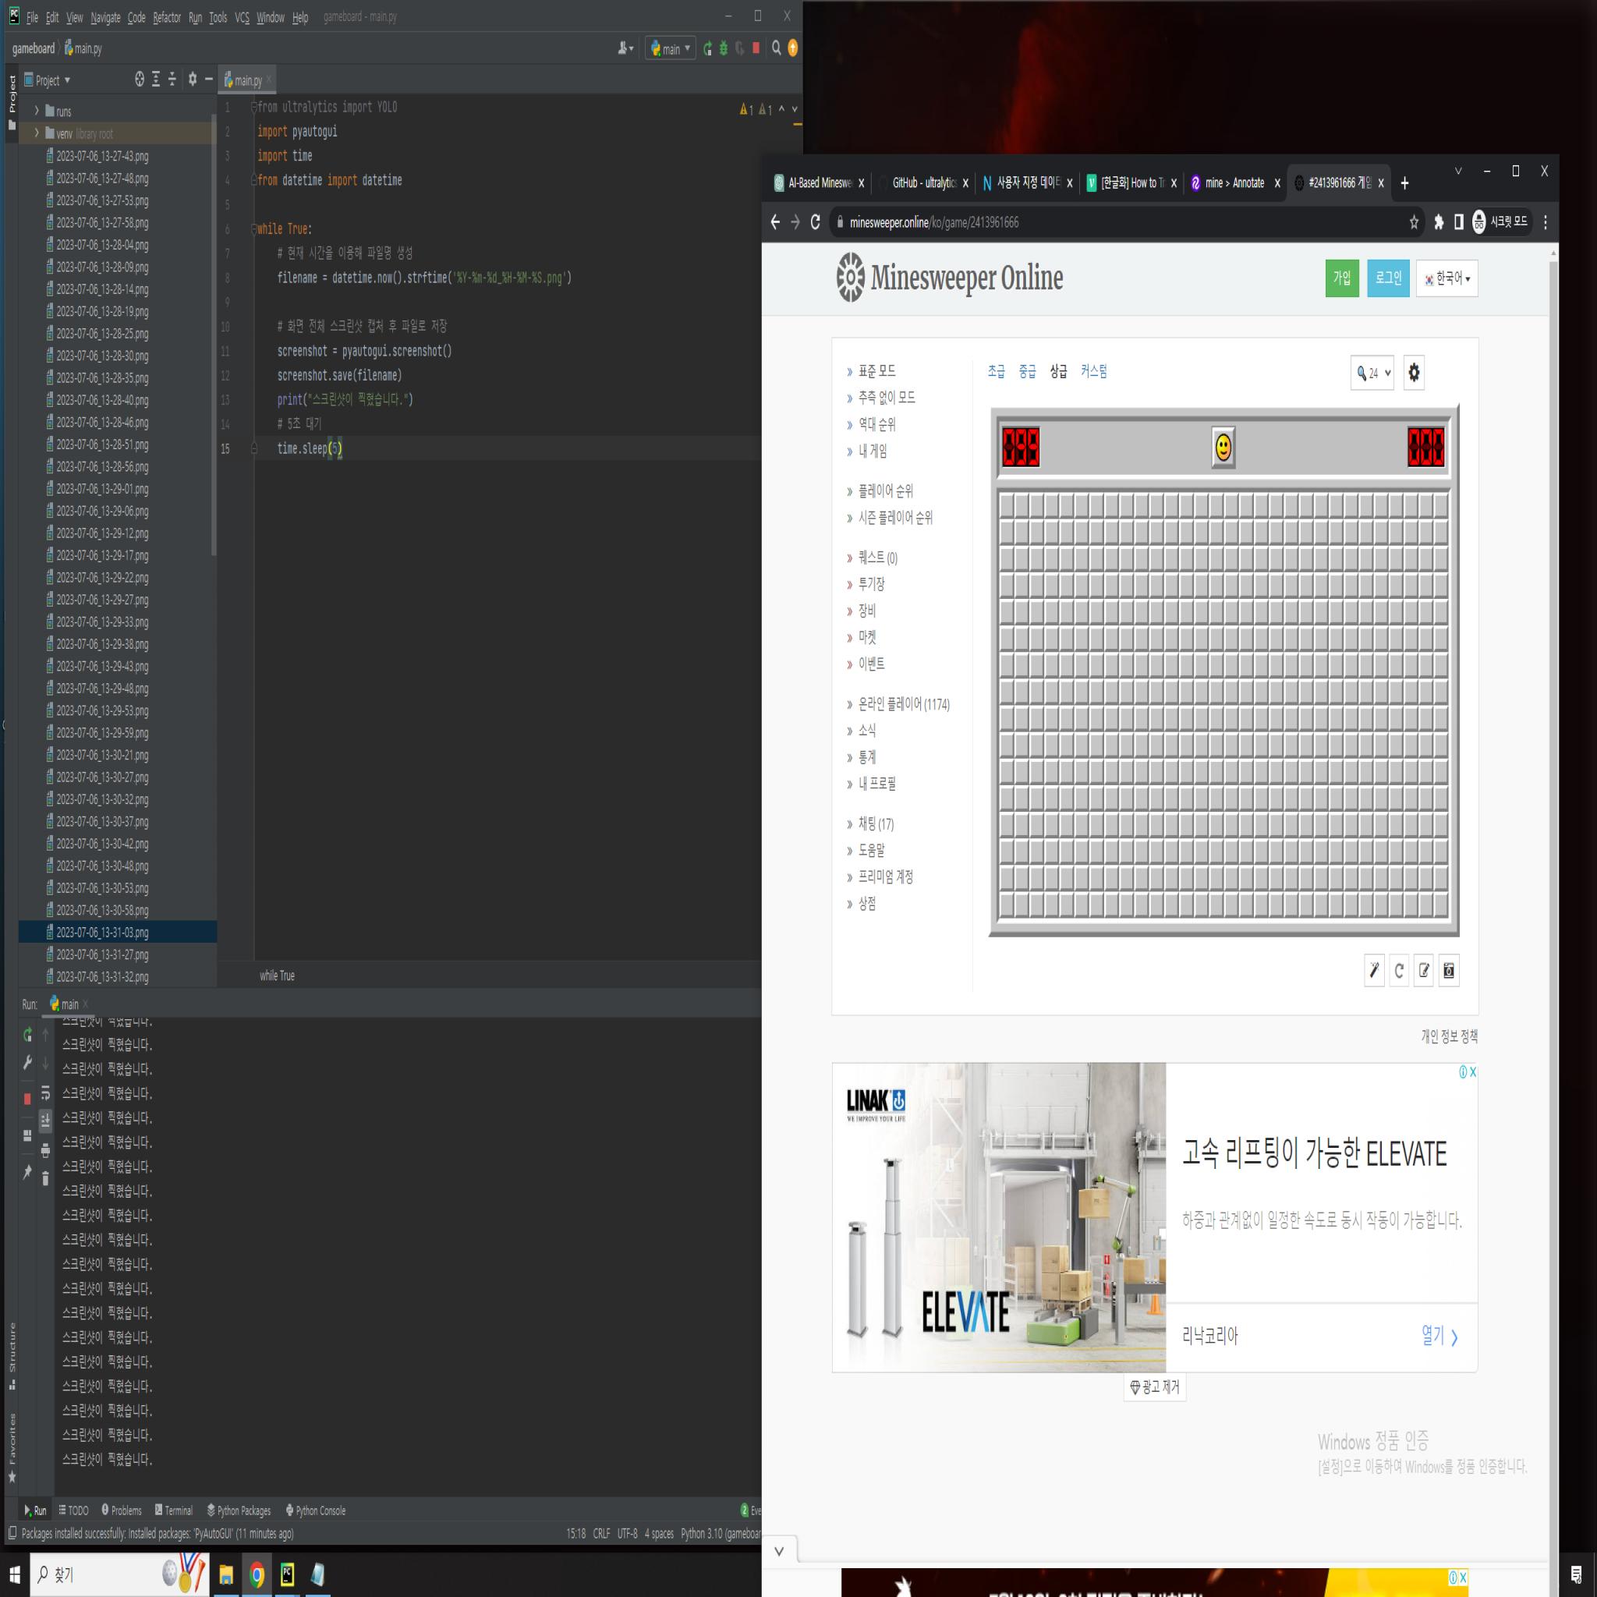
Task: Open the Project view dropdown
Action: tap(47, 80)
